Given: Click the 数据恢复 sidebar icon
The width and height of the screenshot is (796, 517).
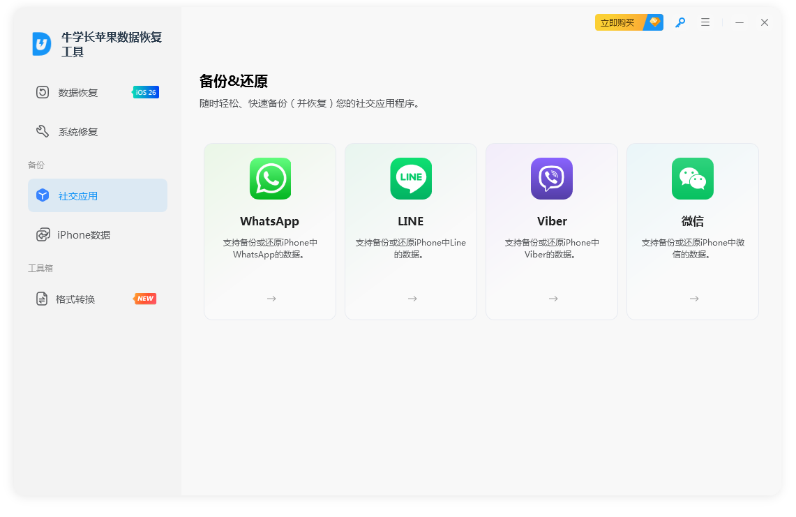Looking at the screenshot, I should (x=43, y=92).
